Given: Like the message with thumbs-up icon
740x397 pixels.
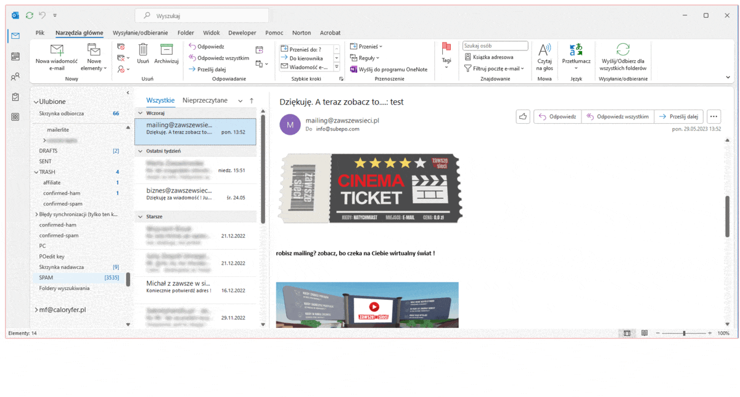Looking at the screenshot, I should click(x=523, y=116).
